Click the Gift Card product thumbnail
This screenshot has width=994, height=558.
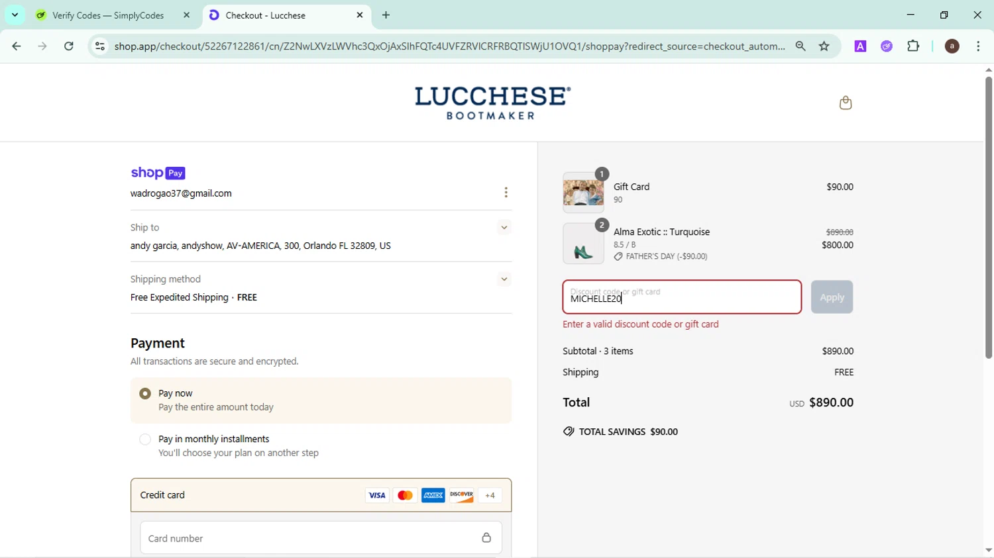[583, 193]
